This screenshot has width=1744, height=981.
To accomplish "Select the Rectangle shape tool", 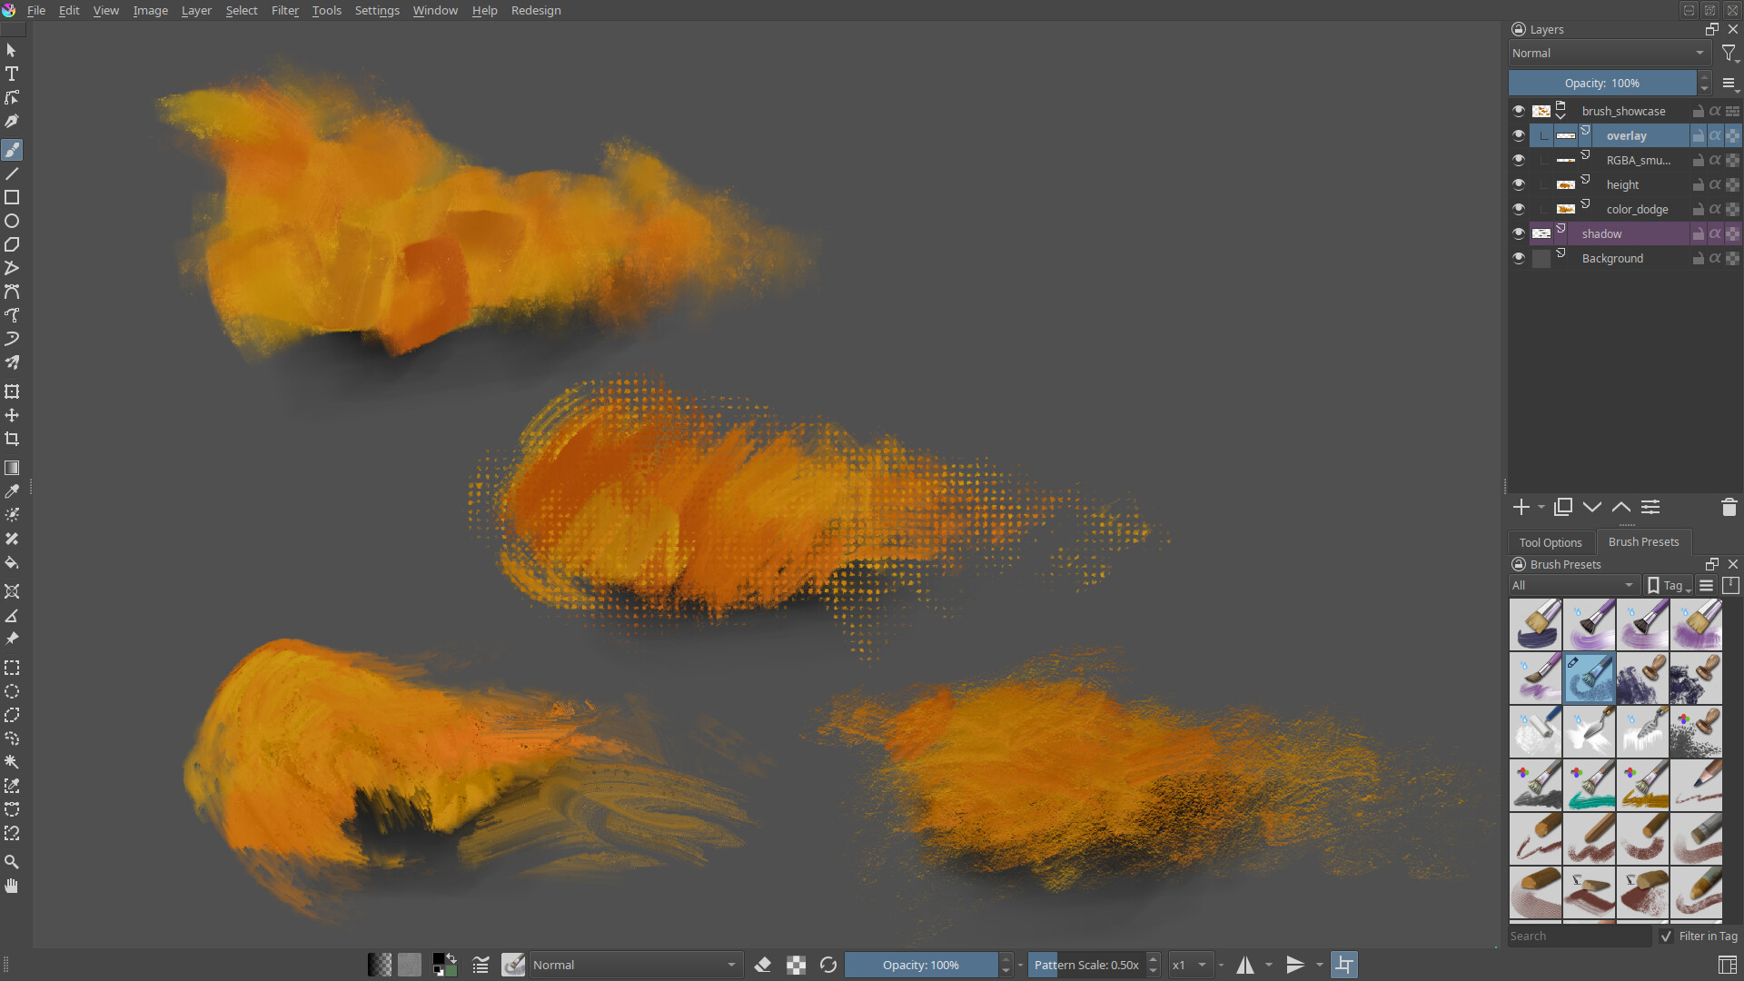I will 12,197.
